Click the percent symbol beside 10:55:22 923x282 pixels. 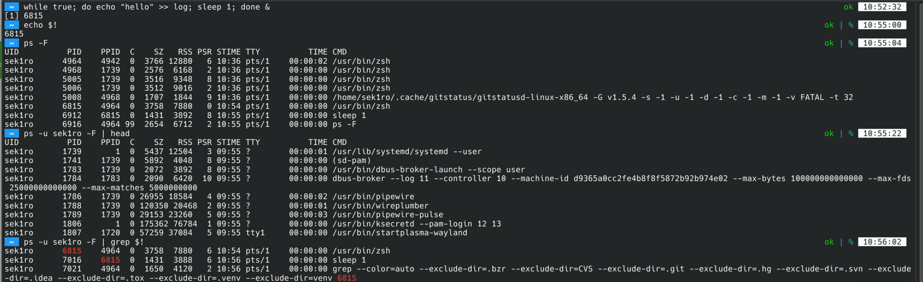pyautogui.click(x=851, y=133)
